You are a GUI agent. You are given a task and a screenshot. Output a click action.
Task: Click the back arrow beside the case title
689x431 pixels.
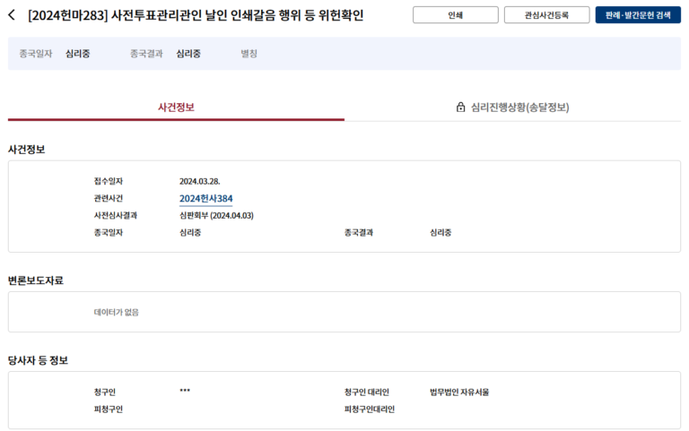pyautogui.click(x=12, y=15)
